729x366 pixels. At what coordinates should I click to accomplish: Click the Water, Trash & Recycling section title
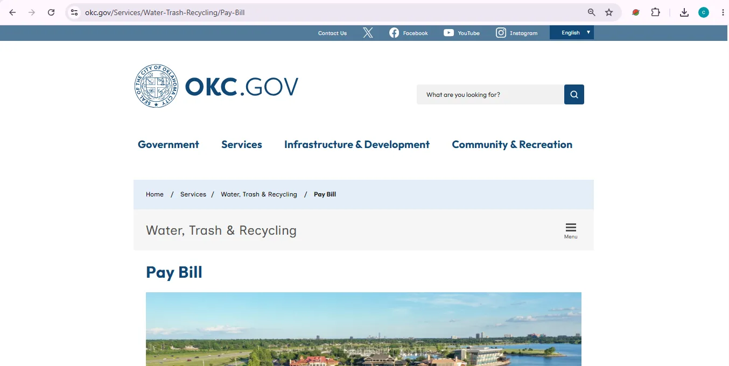tap(221, 230)
